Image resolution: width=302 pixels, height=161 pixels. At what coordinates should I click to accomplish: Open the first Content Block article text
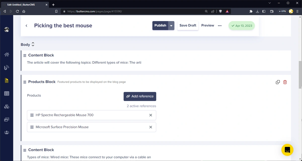[84, 63]
